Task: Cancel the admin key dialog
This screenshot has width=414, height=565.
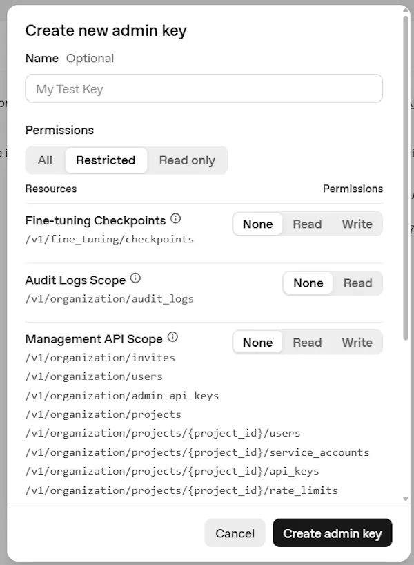Action: tap(235, 533)
